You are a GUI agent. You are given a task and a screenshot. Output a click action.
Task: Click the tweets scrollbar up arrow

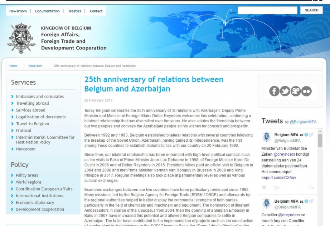320,131
